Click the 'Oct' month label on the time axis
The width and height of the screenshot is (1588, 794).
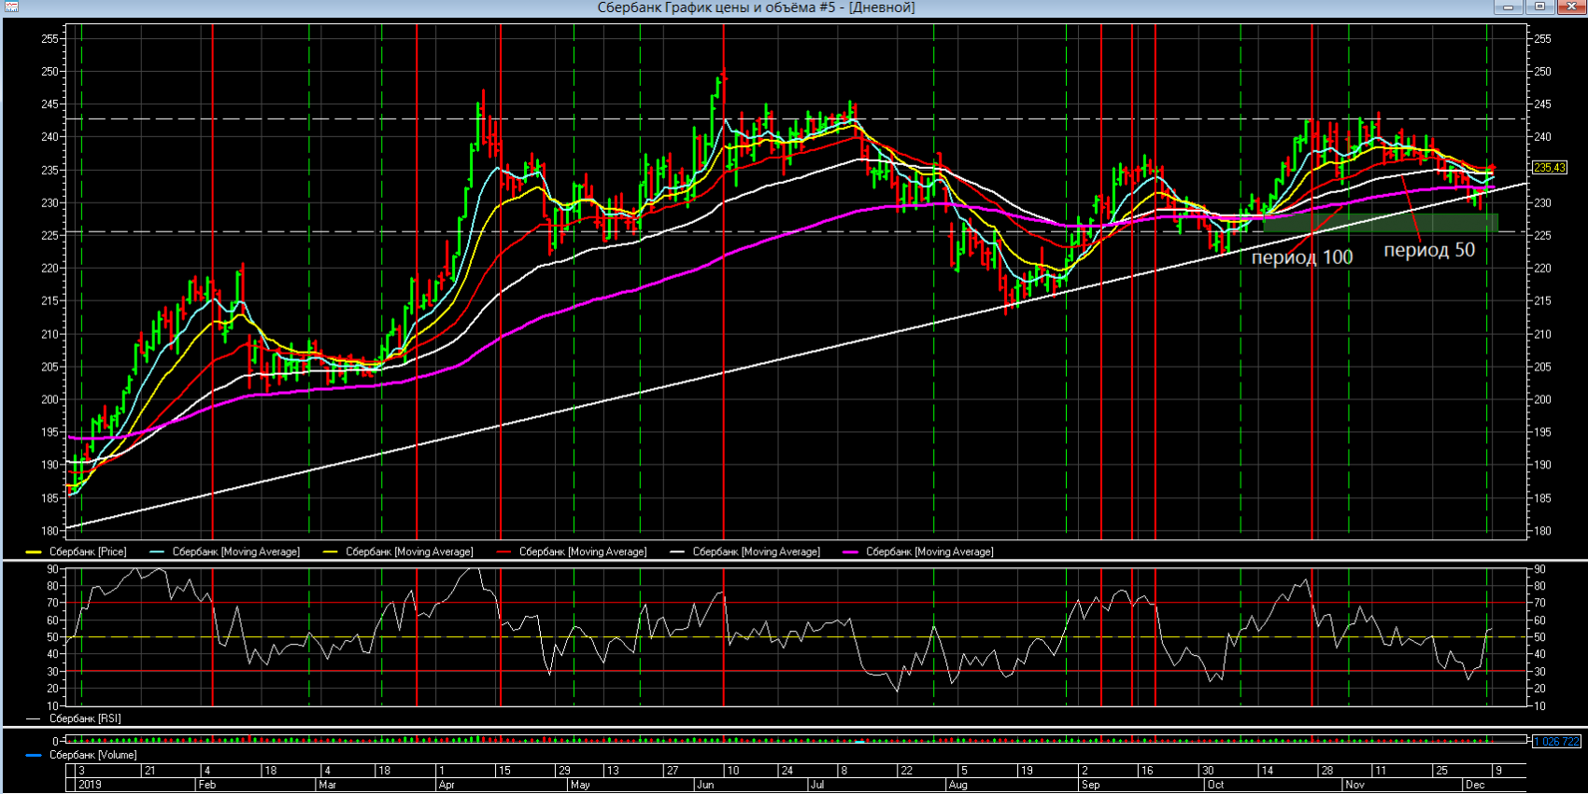tap(1215, 785)
